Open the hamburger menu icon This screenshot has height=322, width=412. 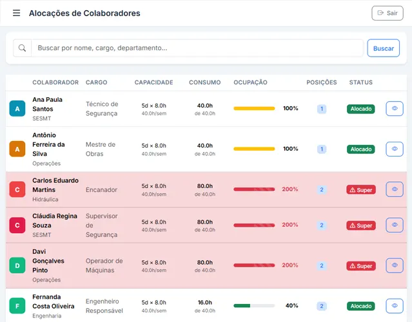[16, 13]
